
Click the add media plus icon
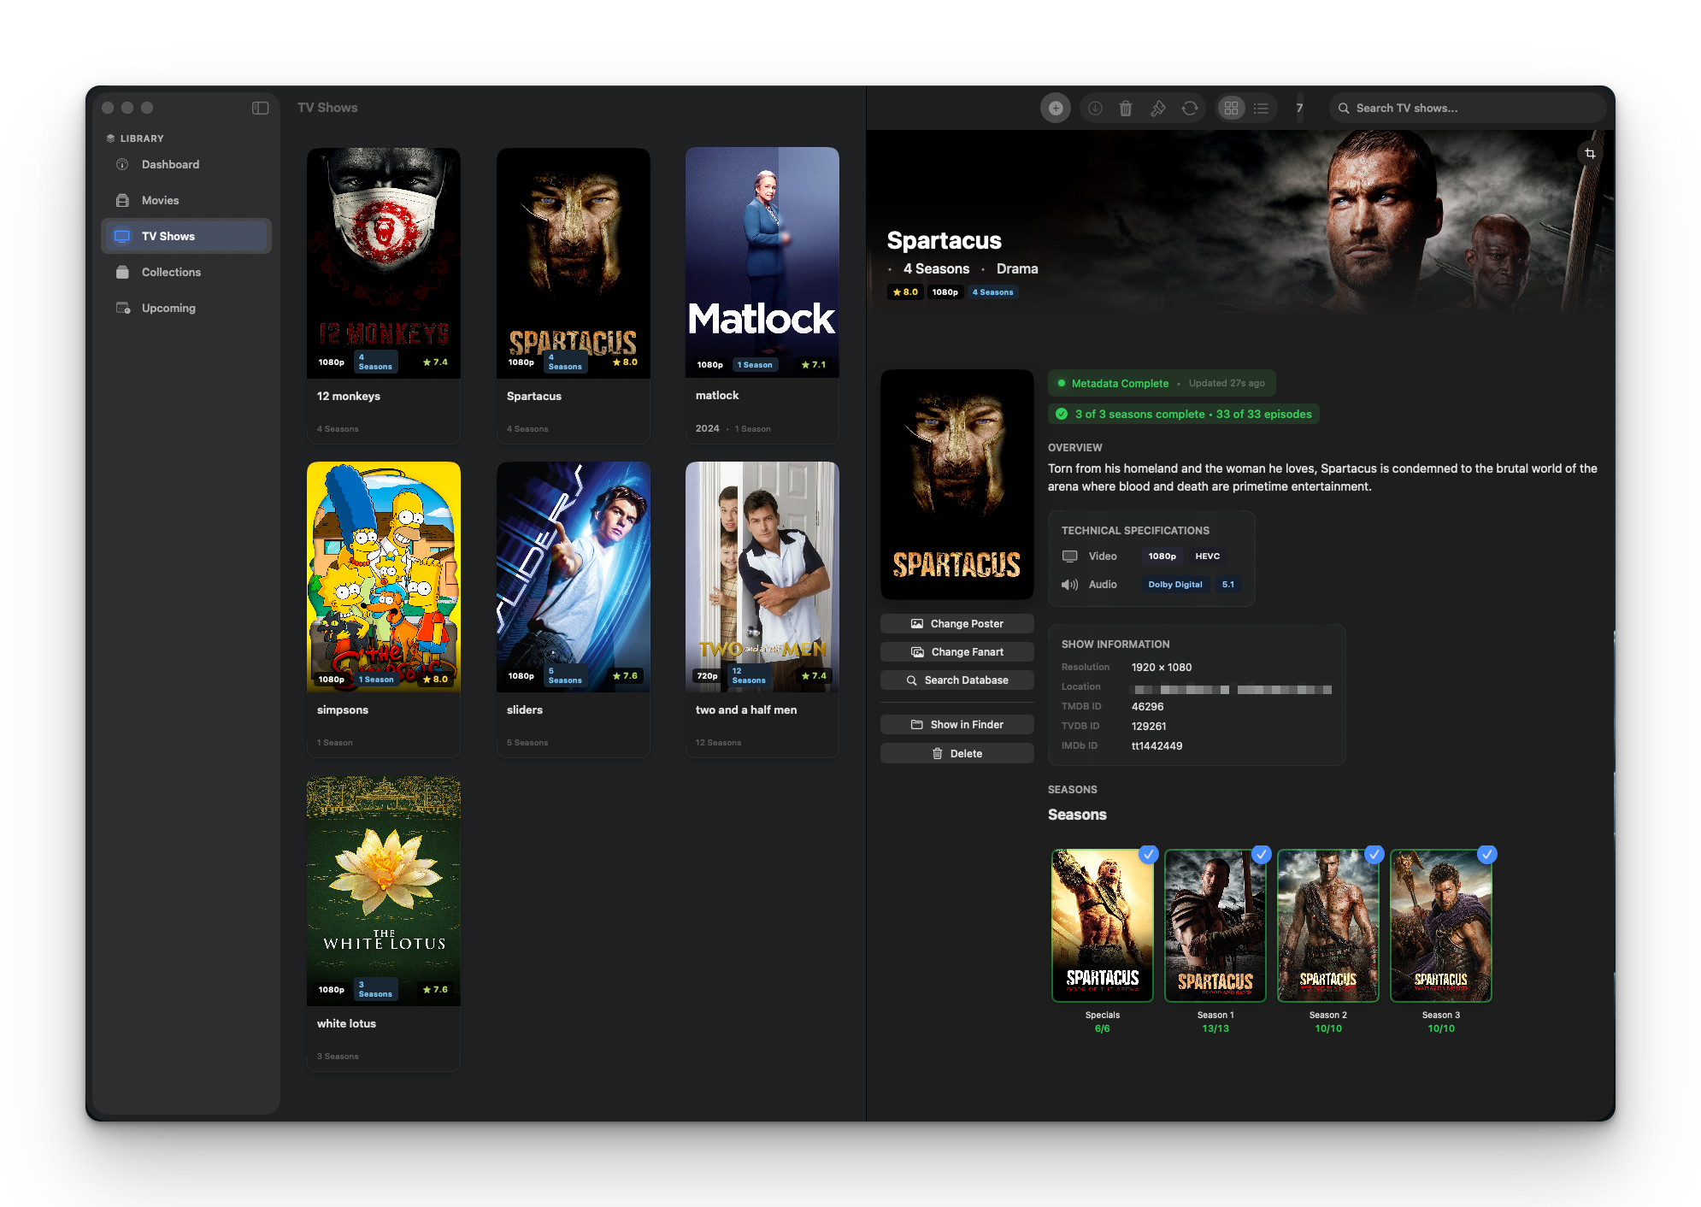(x=1055, y=108)
